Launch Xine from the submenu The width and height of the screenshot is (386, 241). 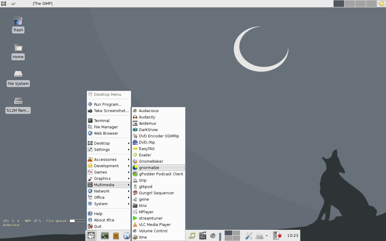[158, 237]
